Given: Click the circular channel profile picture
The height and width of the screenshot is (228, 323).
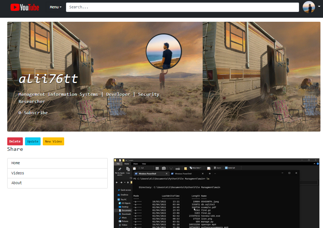Looking at the screenshot, I should point(164,51).
